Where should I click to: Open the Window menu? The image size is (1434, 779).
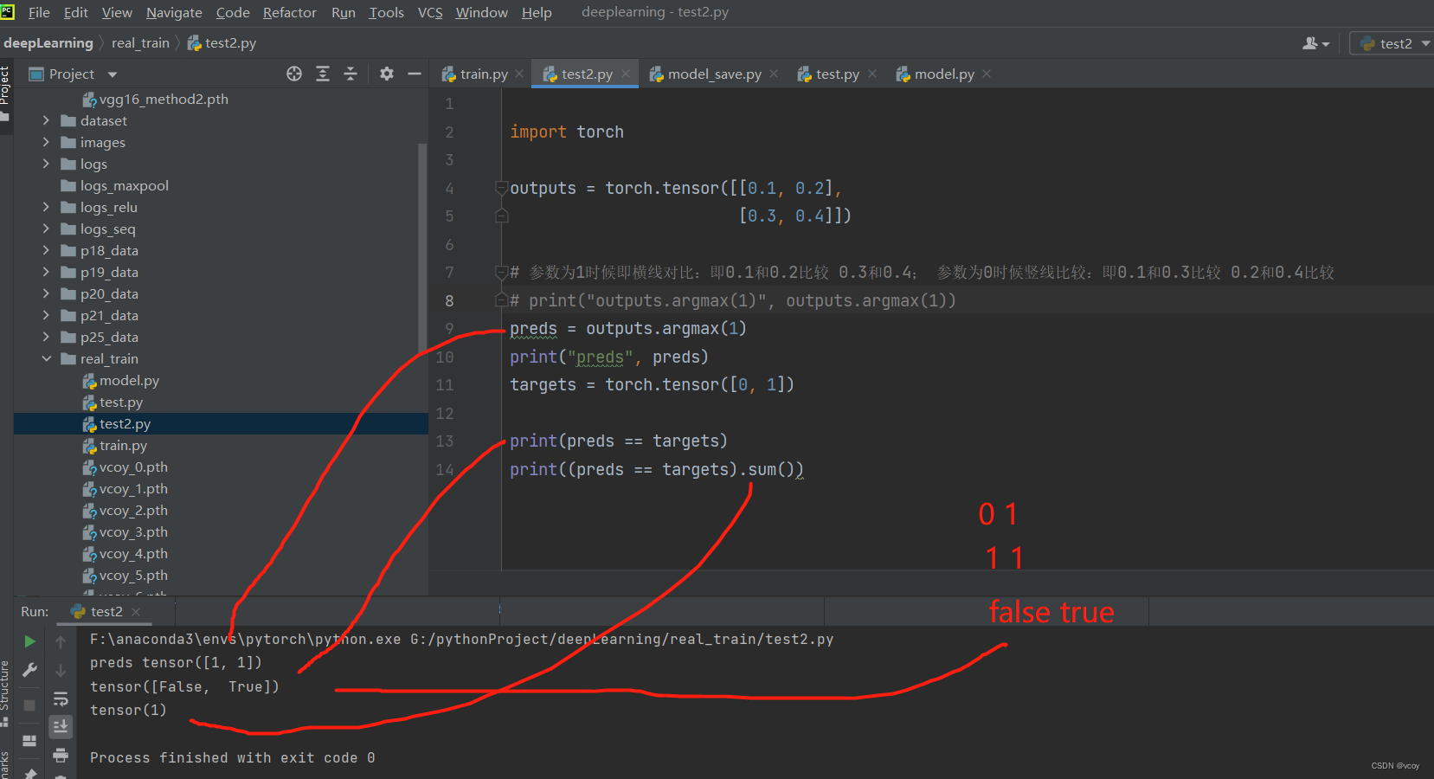(482, 12)
